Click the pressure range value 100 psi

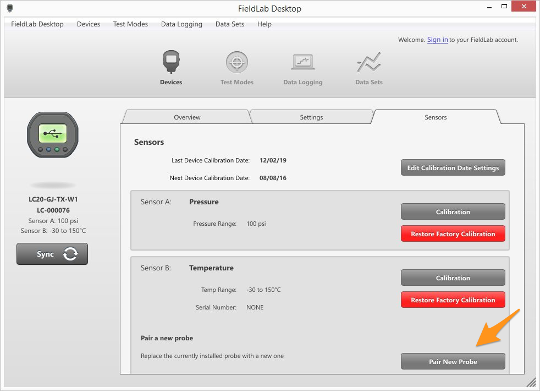click(x=256, y=224)
